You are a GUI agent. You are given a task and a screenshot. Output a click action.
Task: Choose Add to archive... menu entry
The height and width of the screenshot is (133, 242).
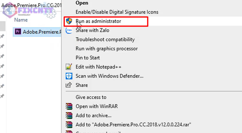(93, 116)
